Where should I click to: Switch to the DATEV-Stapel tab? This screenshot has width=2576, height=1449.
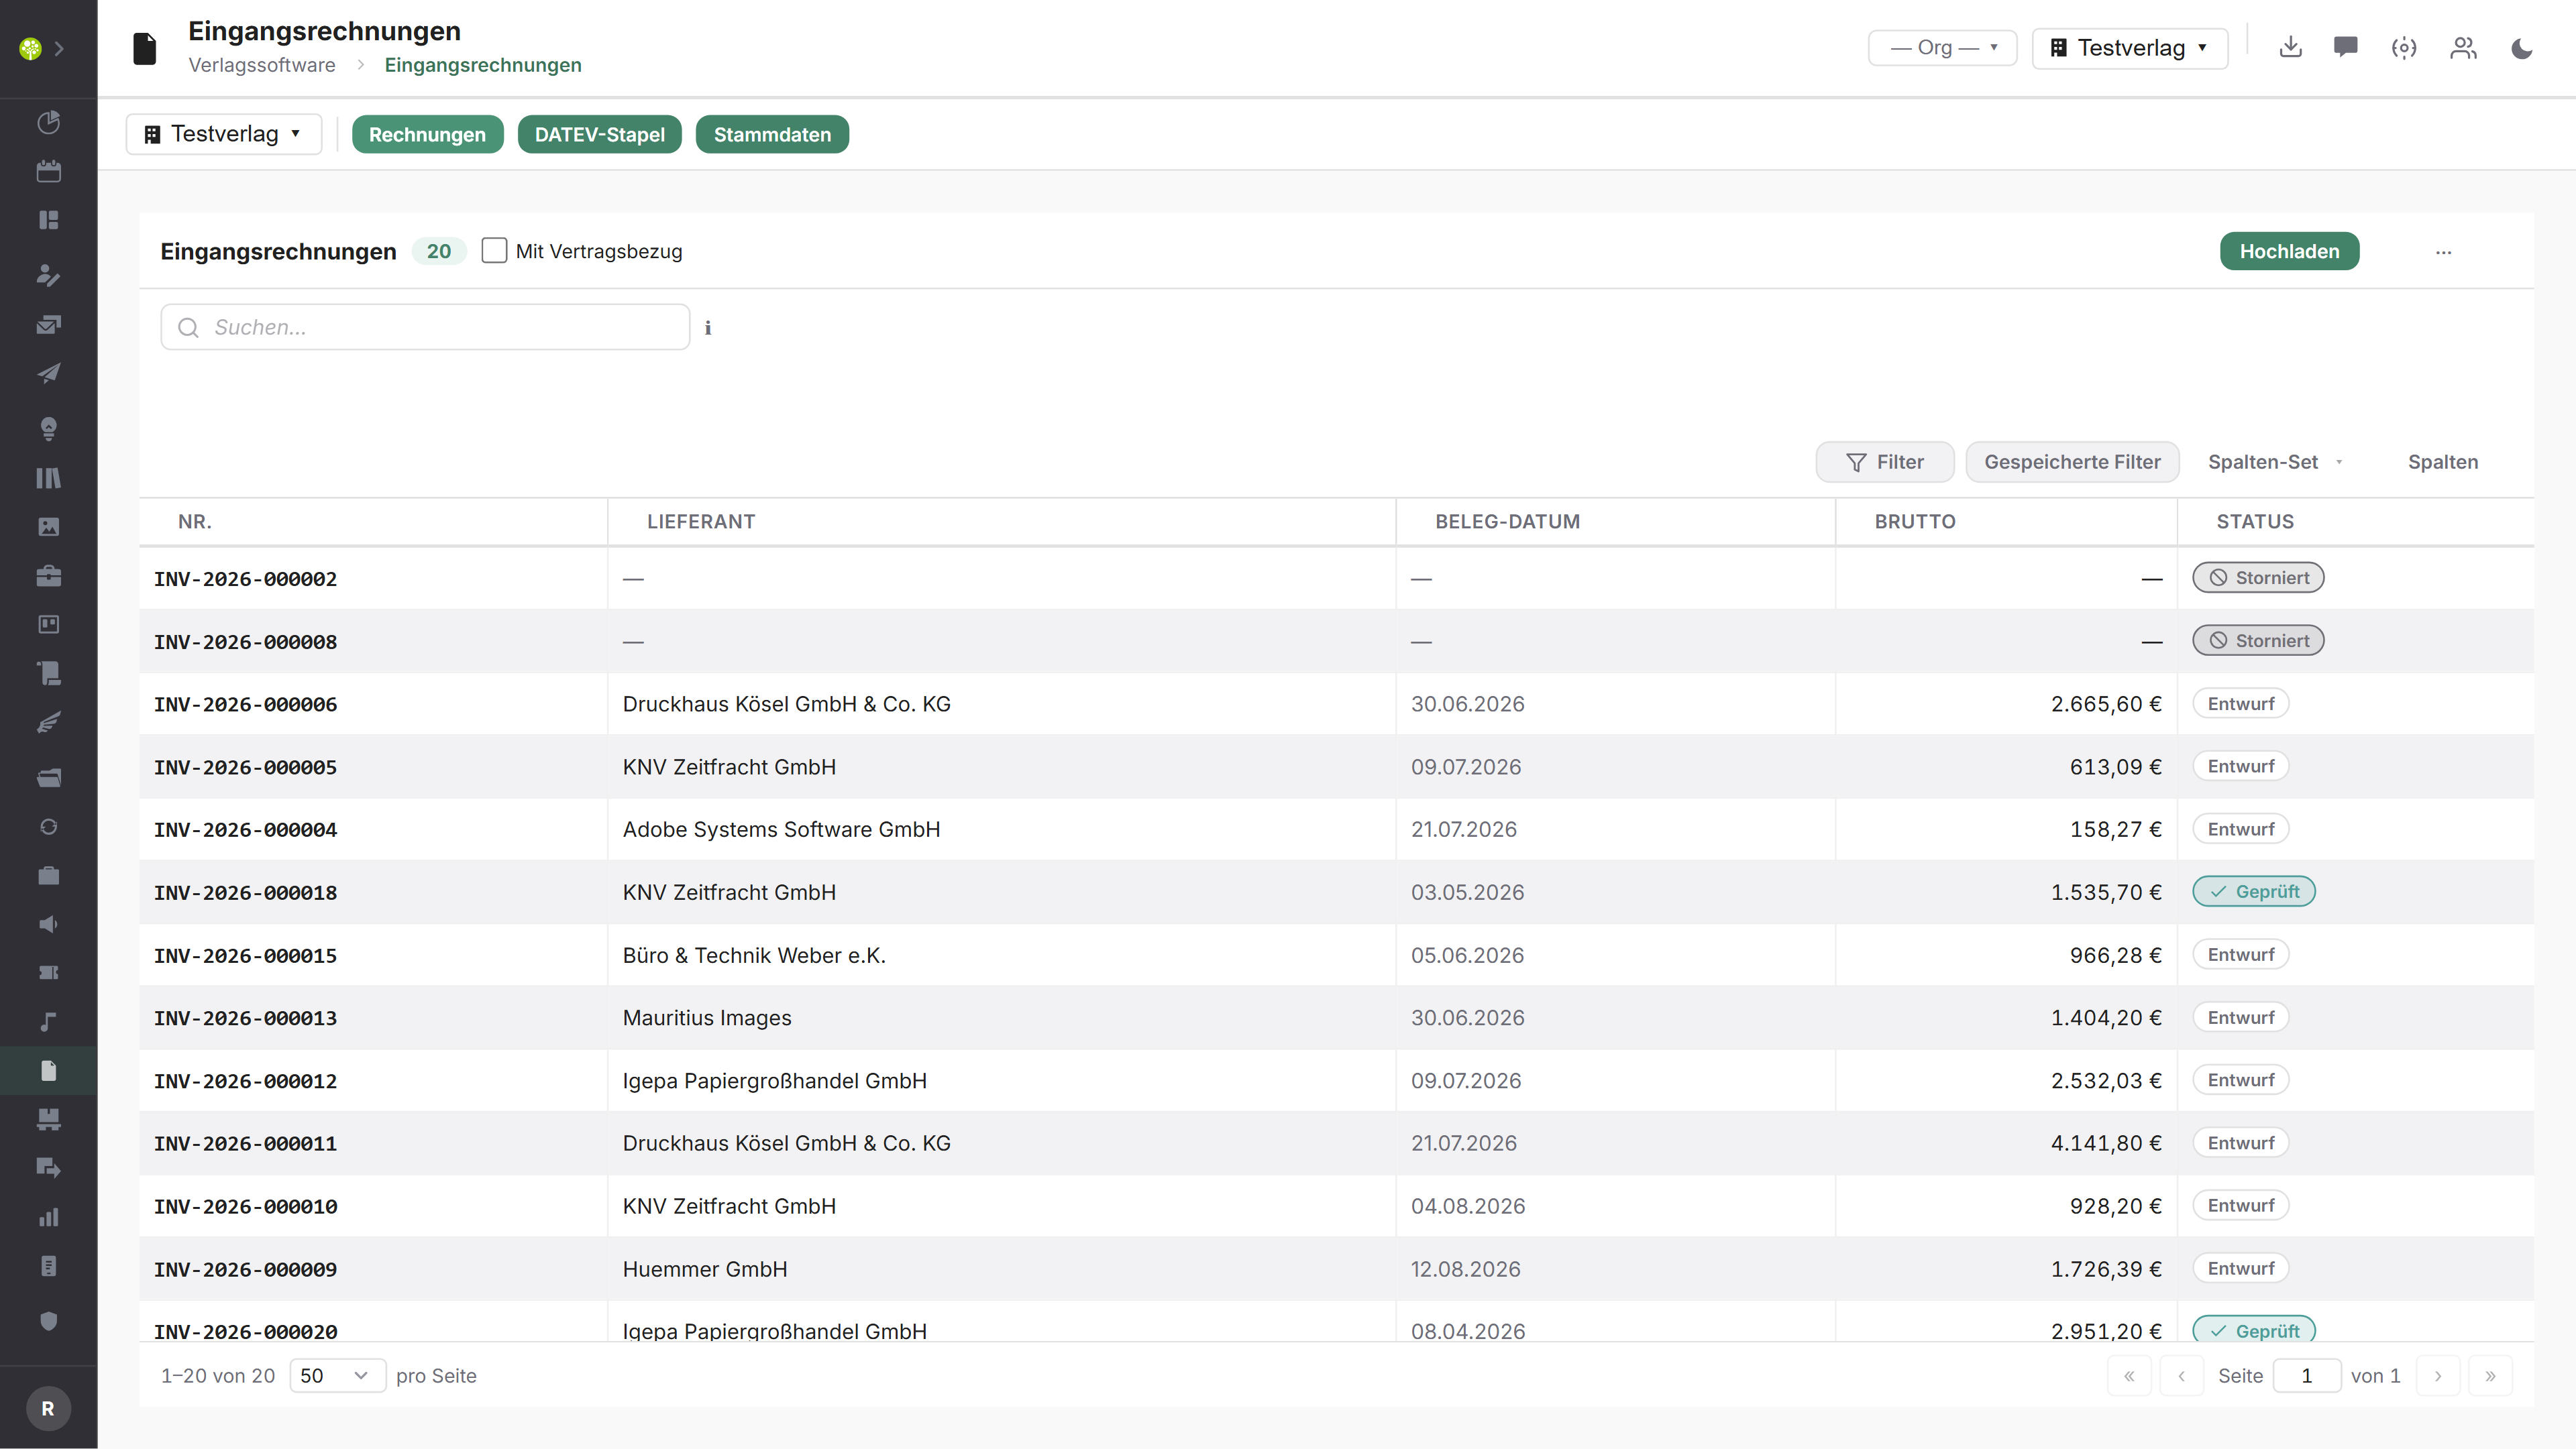(599, 135)
